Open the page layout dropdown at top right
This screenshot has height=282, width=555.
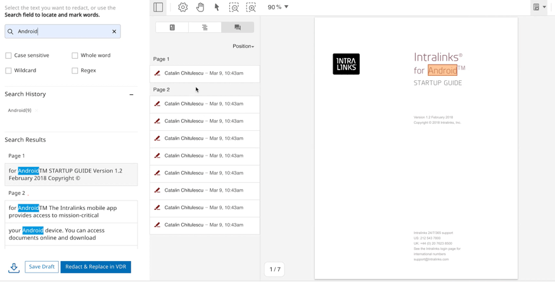point(539,7)
